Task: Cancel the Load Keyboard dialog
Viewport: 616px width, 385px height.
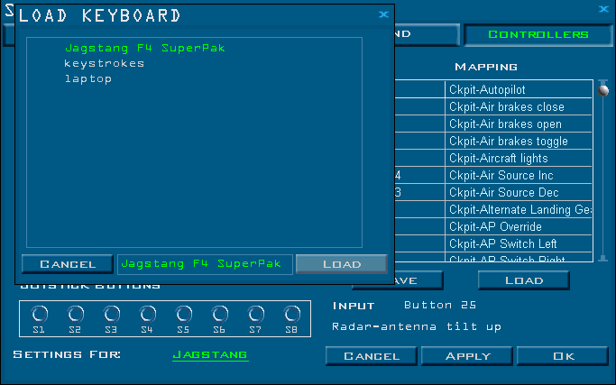Action: point(68,264)
